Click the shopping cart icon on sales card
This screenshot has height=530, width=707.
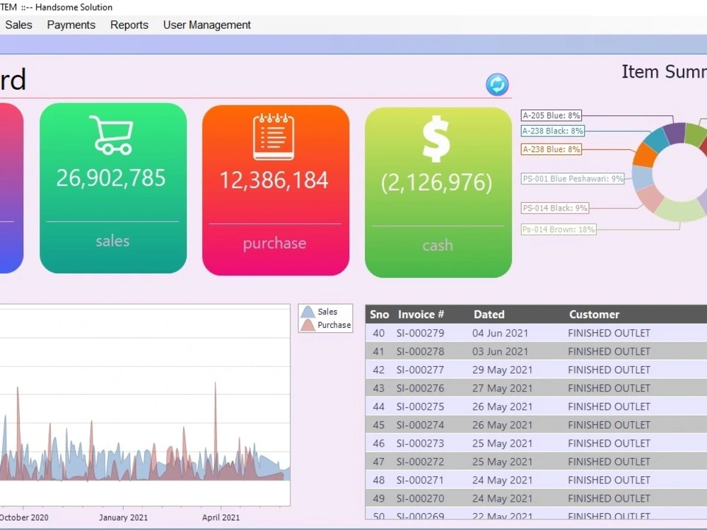(x=112, y=135)
